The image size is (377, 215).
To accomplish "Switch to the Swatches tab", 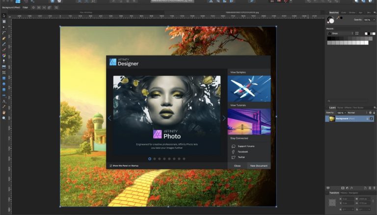I will (x=334, y=12).
